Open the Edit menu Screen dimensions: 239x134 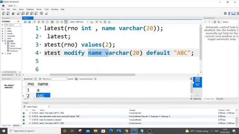[8, 9]
